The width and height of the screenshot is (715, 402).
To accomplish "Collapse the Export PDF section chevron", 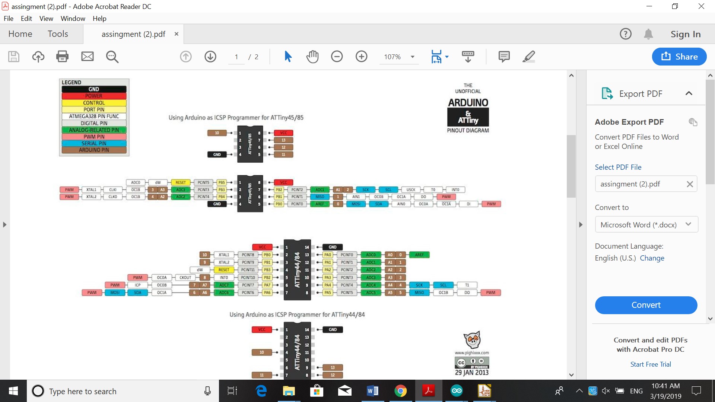I will click(x=689, y=93).
